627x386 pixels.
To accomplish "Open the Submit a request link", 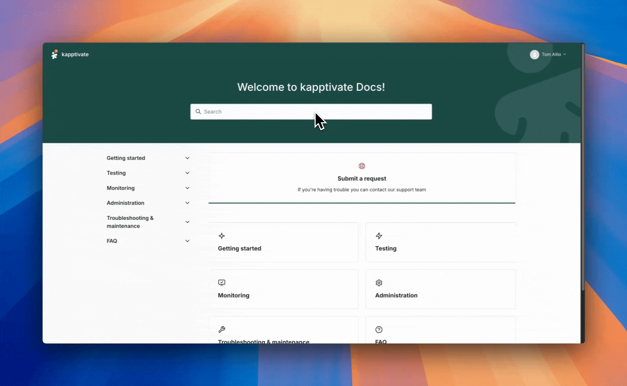I will (362, 178).
